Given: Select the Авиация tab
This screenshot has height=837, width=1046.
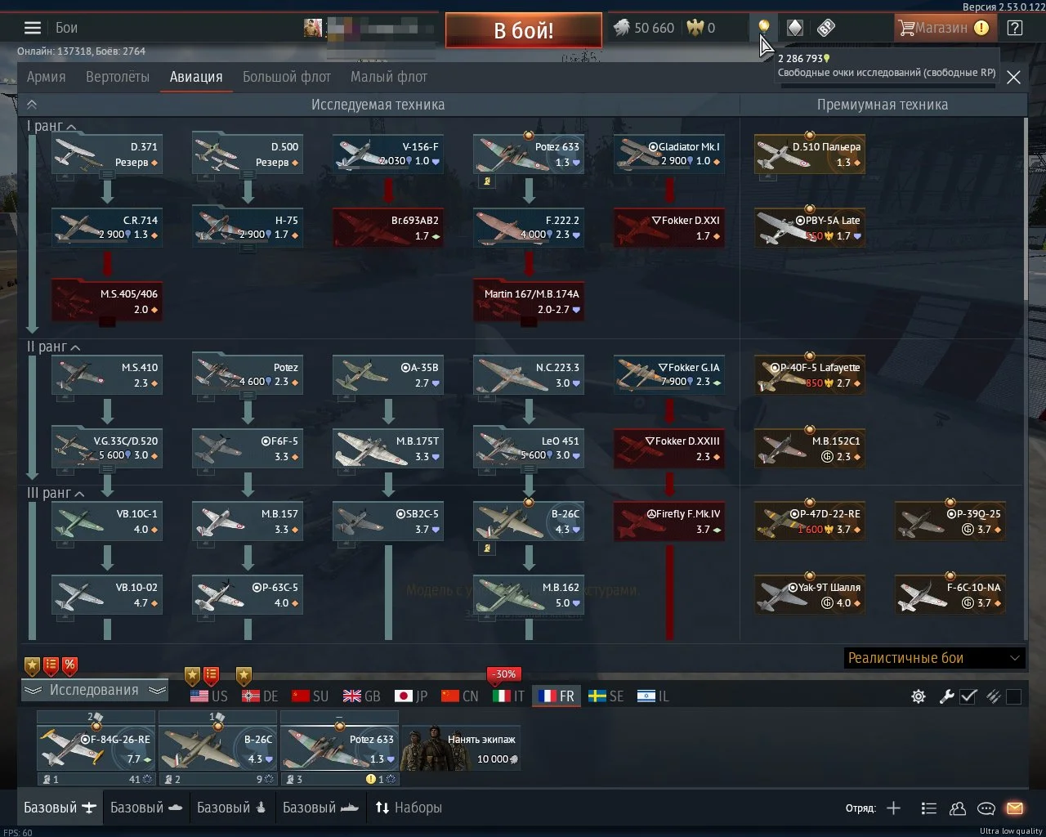Looking at the screenshot, I should 196,77.
